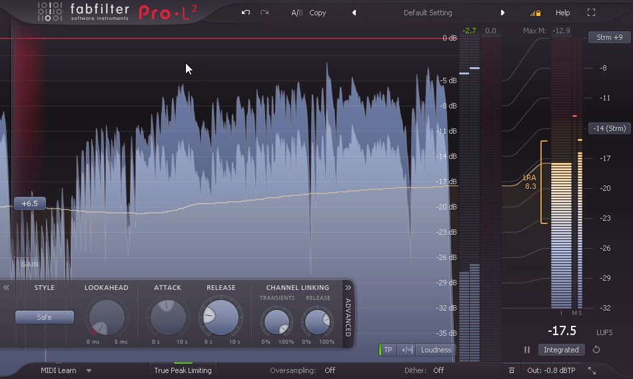
Task: Click the resize interface arrows icon
Action: coord(592,370)
